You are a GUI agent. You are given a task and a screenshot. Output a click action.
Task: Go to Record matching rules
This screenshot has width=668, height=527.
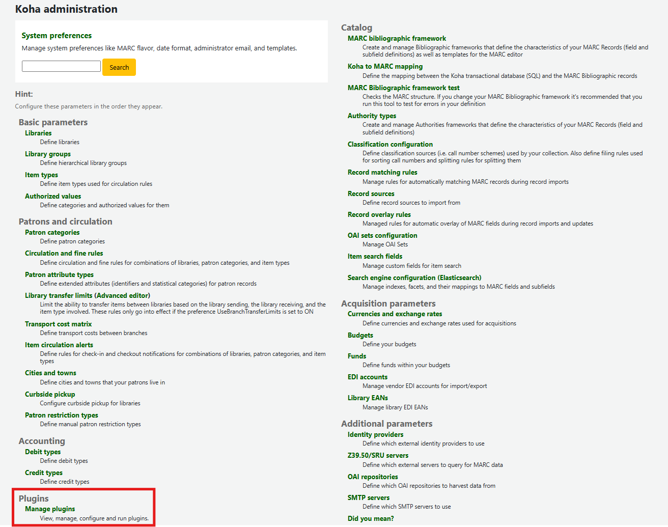(382, 173)
